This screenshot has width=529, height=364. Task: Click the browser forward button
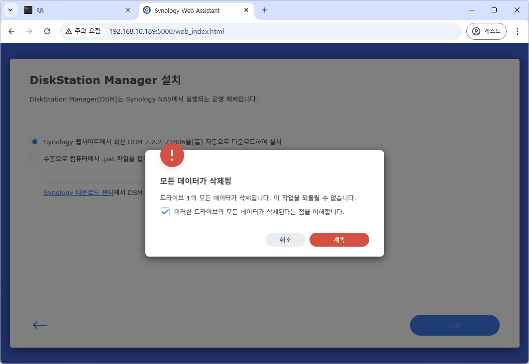[x=29, y=31]
